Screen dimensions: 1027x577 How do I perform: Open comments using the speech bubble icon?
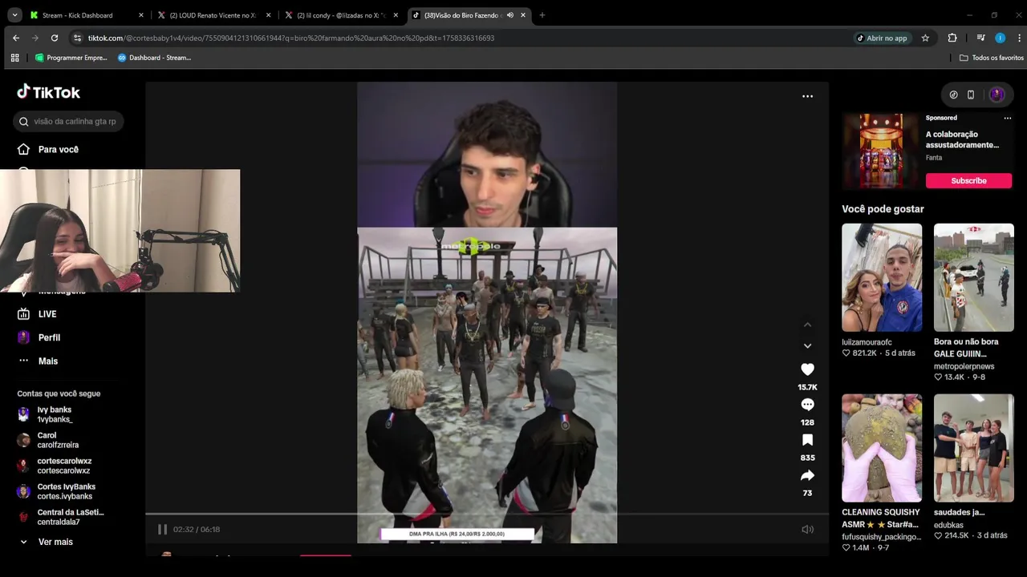coord(807,405)
